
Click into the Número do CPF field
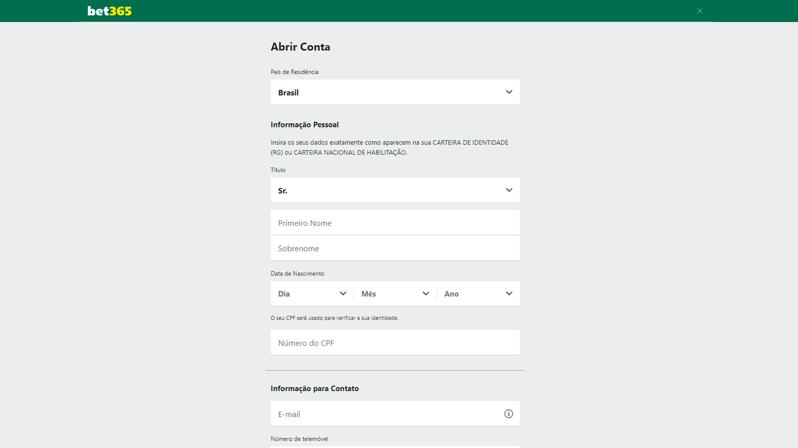click(395, 343)
